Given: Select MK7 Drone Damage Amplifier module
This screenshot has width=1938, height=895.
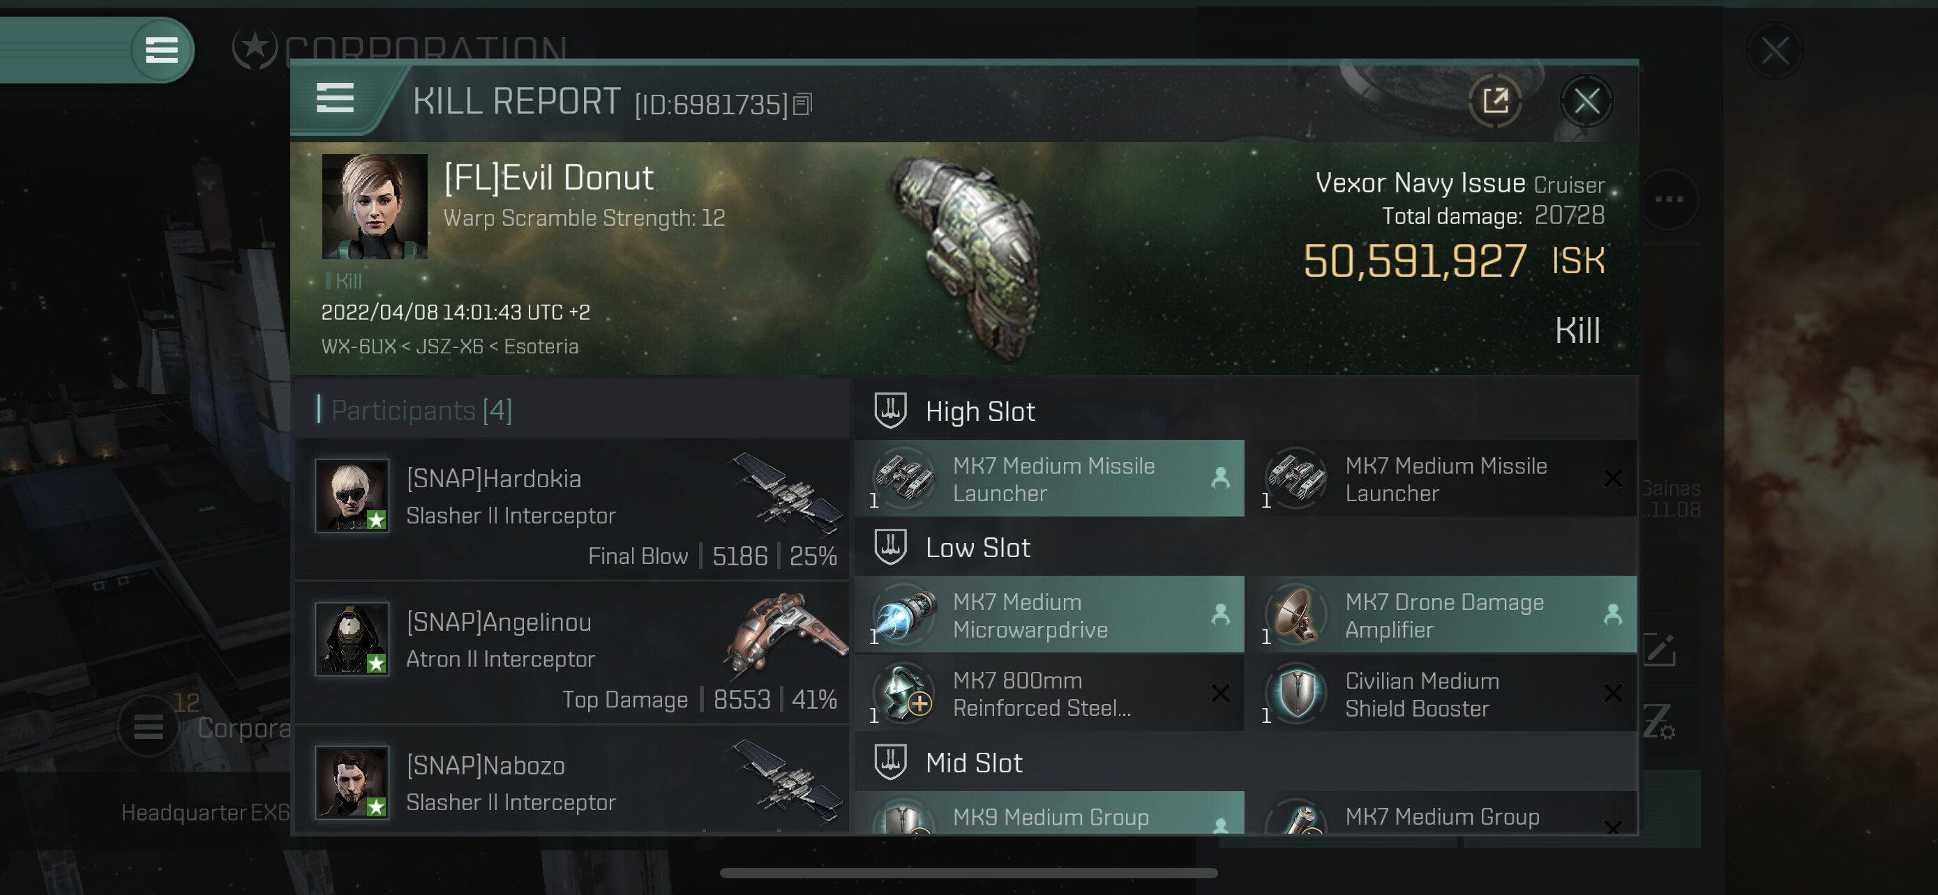Looking at the screenshot, I should (x=1449, y=615).
